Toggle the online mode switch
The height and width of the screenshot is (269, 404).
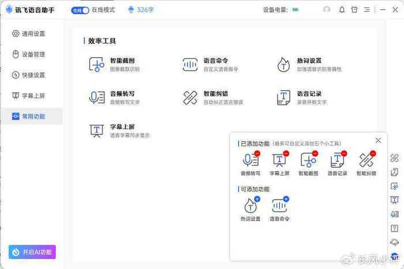[x=80, y=10]
